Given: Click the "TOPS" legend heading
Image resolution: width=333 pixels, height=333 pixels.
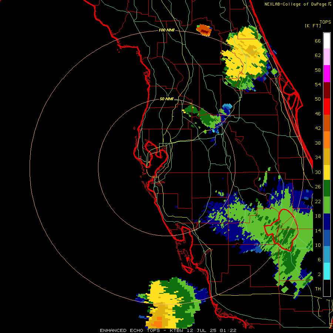Looking at the screenshot, I should tap(325, 22).
